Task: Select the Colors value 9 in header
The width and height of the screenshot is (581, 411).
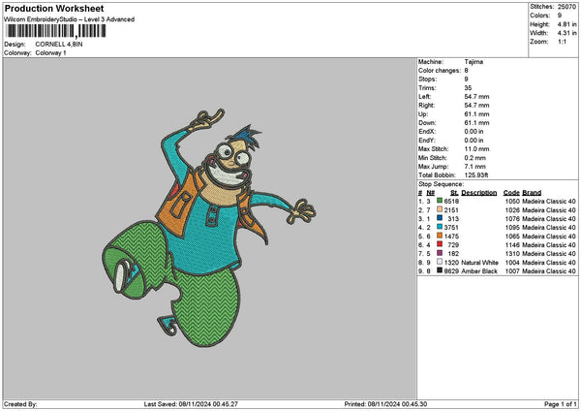Action: point(560,16)
